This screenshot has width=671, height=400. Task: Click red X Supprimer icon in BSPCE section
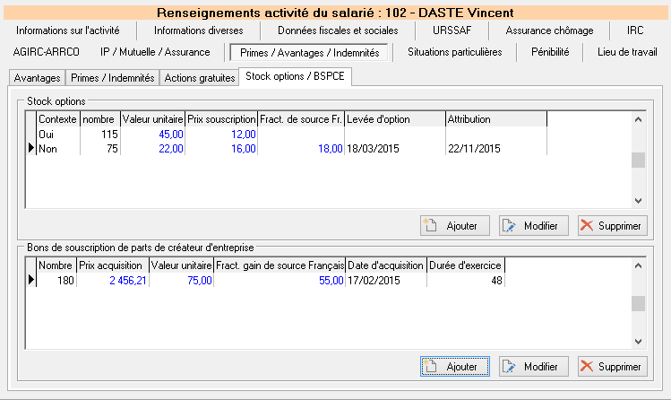(587, 366)
